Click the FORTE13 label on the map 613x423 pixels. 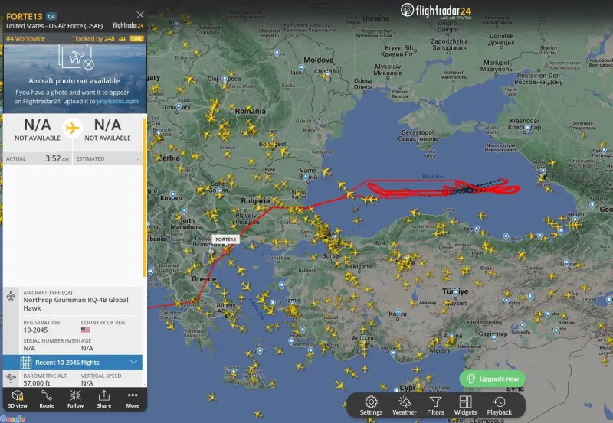click(x=225, y=239)
